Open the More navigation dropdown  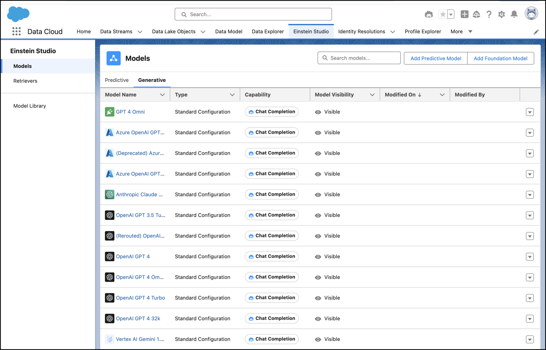click(x=461, y=31)
